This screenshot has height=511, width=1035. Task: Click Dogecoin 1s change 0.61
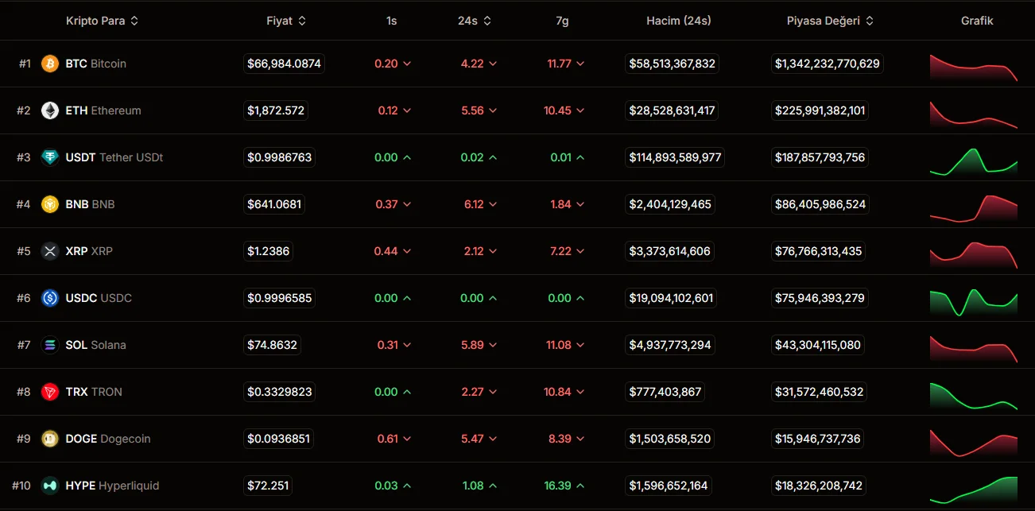point(393,439)
